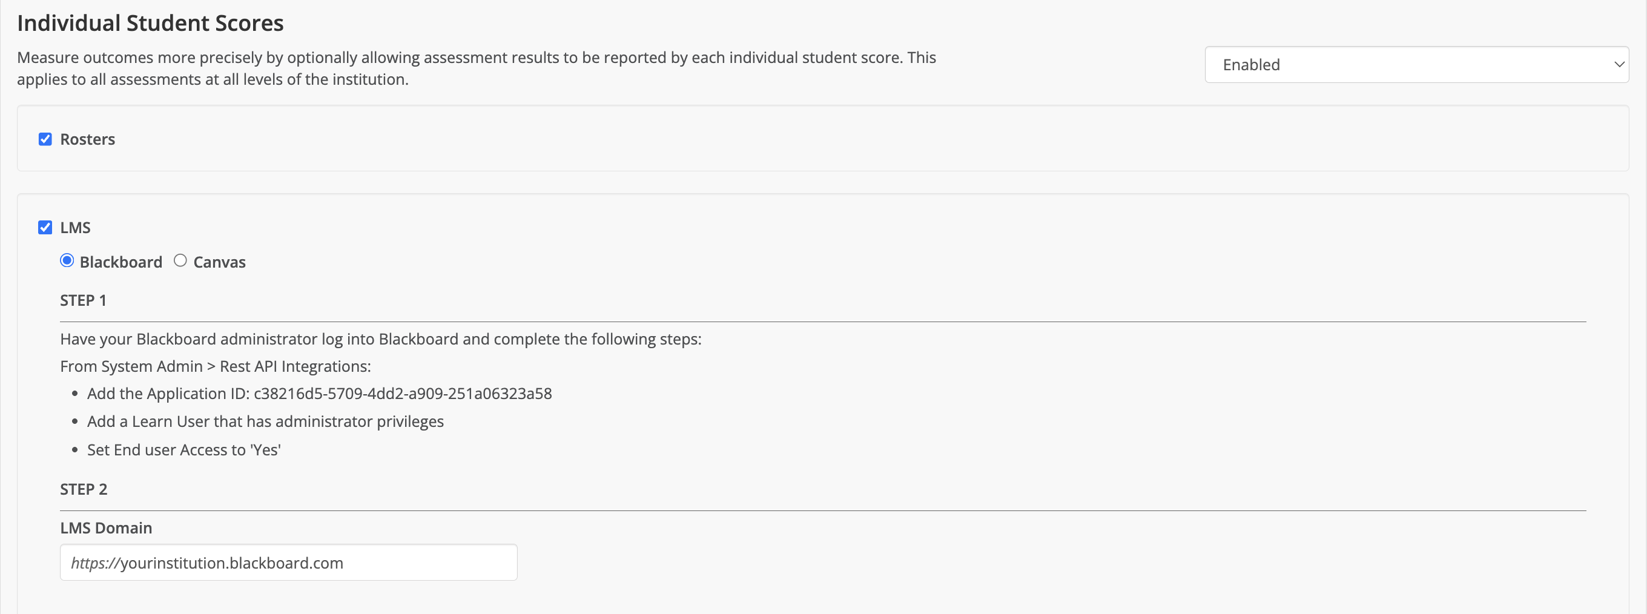
Task: Focus the yourinstitution.blackboard.com domain field
Action: 288,562
